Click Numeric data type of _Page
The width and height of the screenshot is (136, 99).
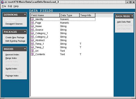click(64, 23)
